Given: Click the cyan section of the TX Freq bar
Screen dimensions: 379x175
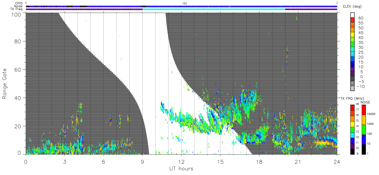Looking at the screenshot, I should click(x=214, y=9).
